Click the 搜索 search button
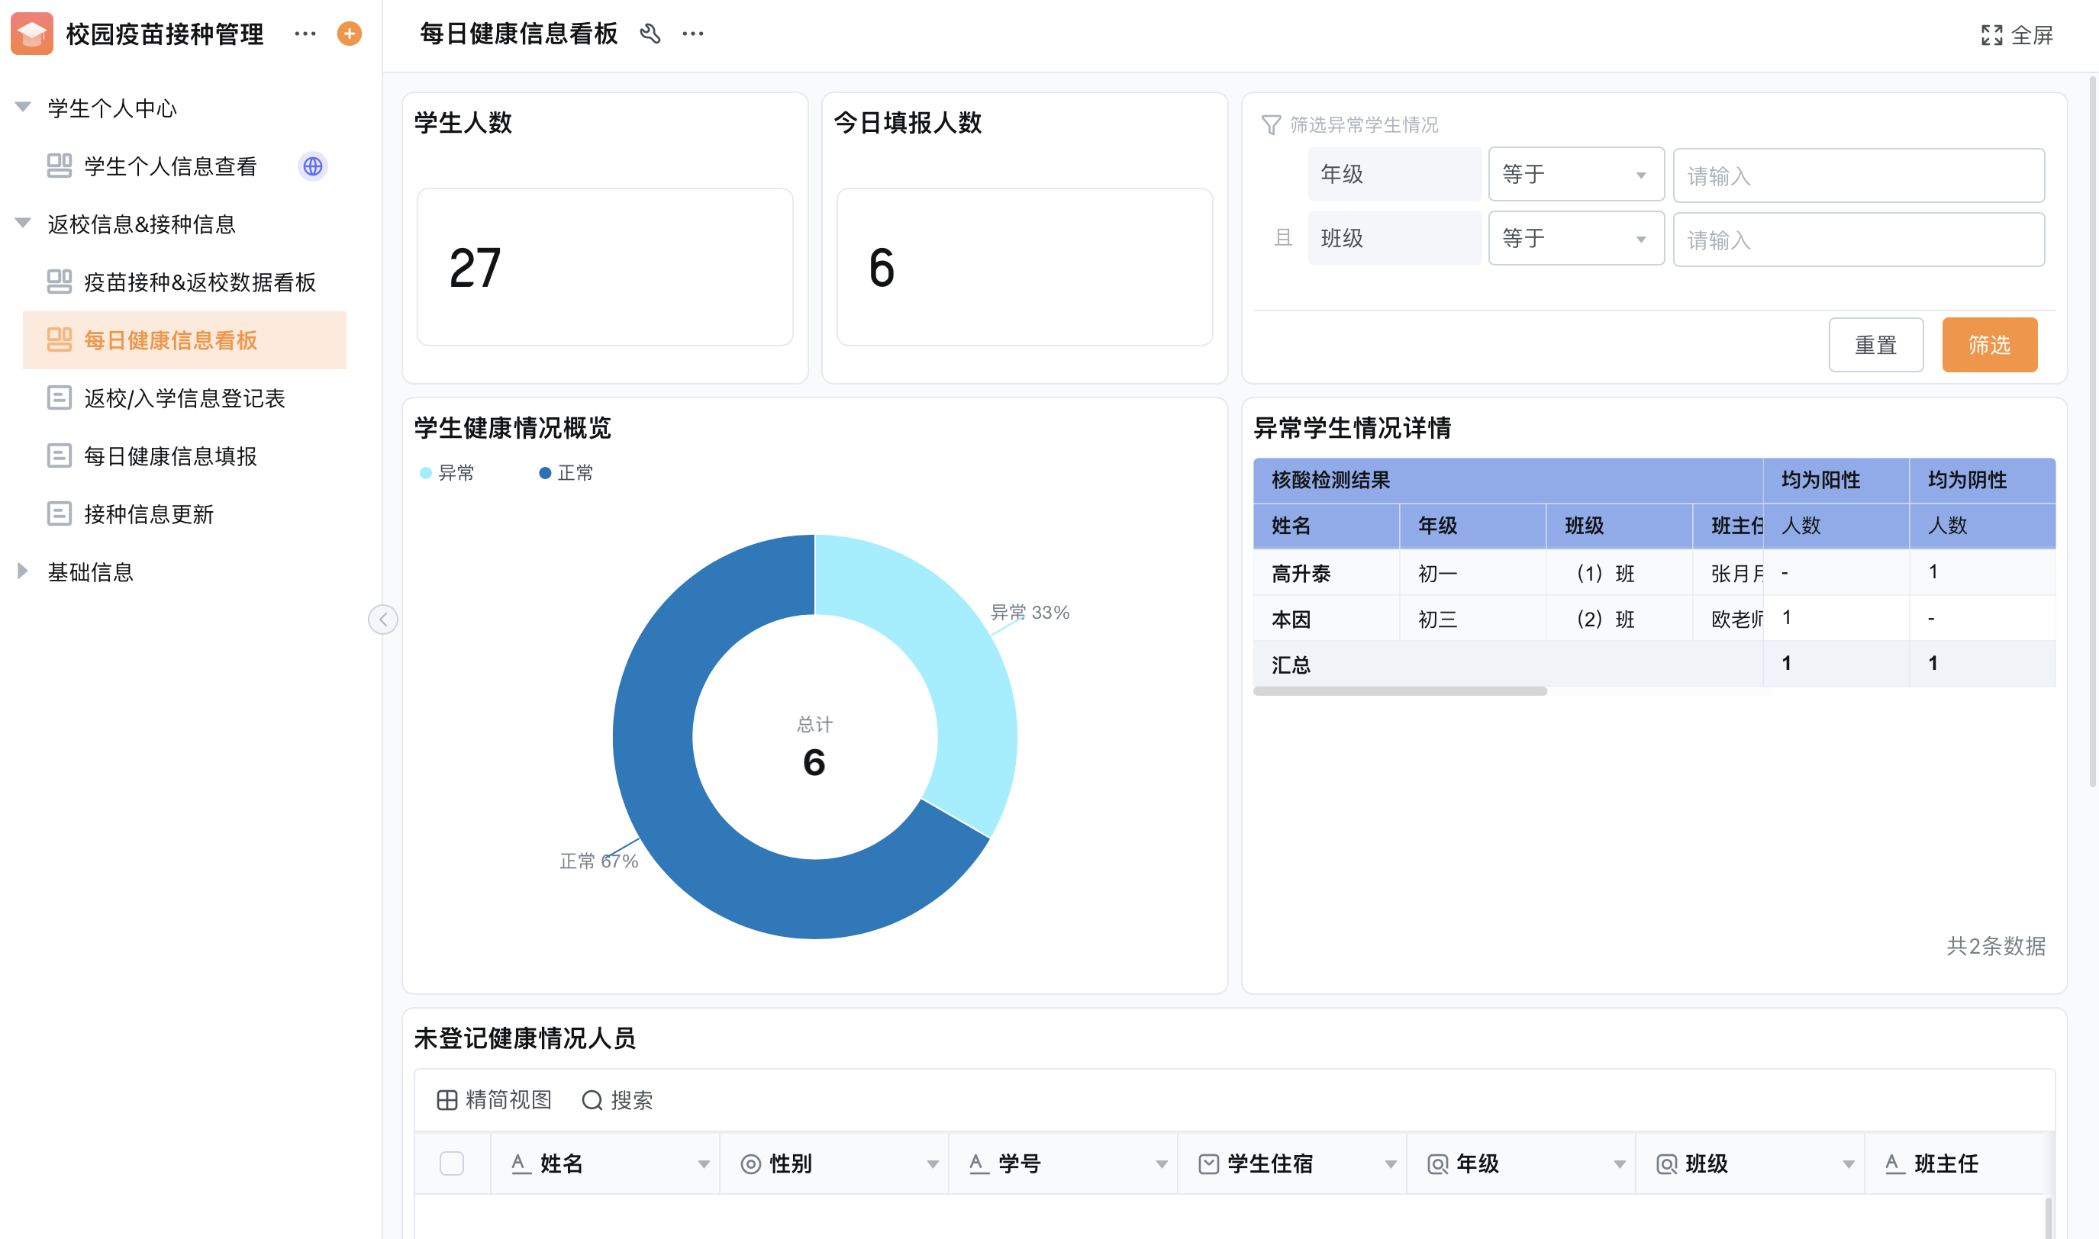The image size is (2099, 1239). (x=617, y=1100)
